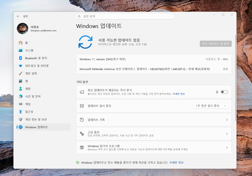Click the 업데이트 기록 title text

[96, 120]
